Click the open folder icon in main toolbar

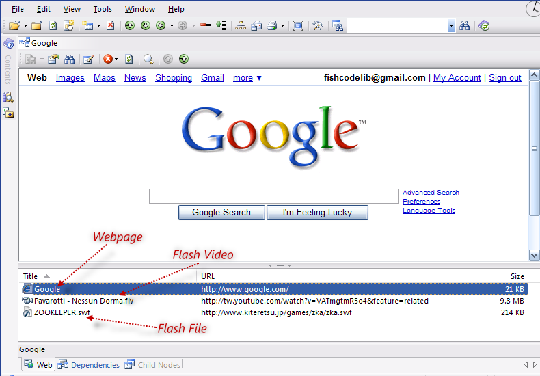(14, 25)
